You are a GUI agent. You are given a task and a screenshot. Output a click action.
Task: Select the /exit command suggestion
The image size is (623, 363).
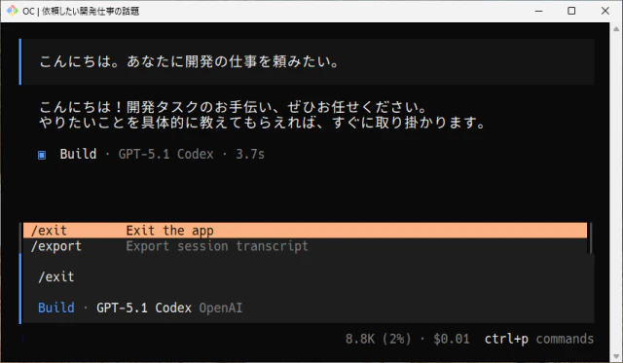(x=305, y=231)
